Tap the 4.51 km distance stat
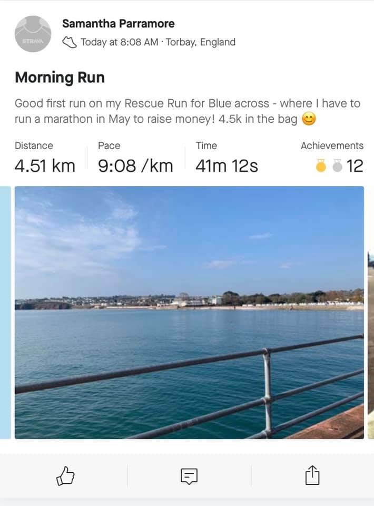Image resolution: width=374 pixels, height=506 pixels. point(45,166)
